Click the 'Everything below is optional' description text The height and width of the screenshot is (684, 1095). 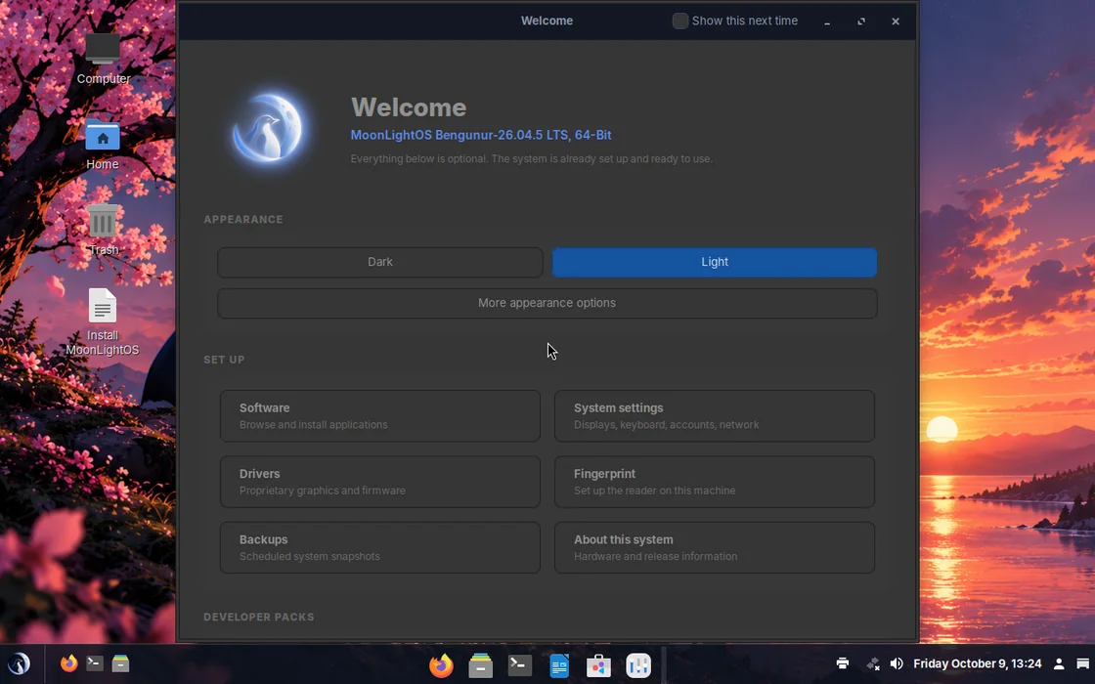pos(532,158)
